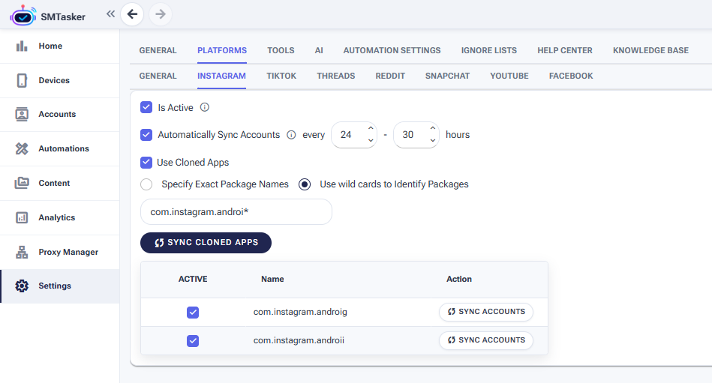Open Settings in the sidebar
712x383 pixels.
tap(59, 286)
